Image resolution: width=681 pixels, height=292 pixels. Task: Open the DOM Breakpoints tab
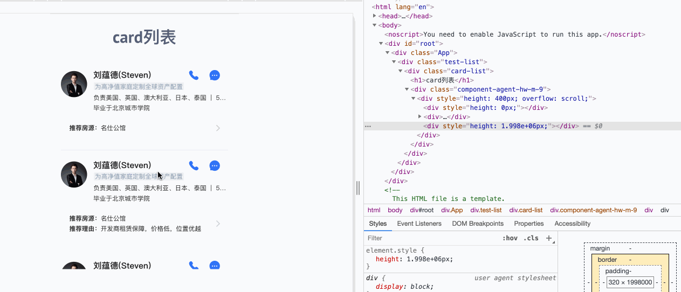coord(478,224)
